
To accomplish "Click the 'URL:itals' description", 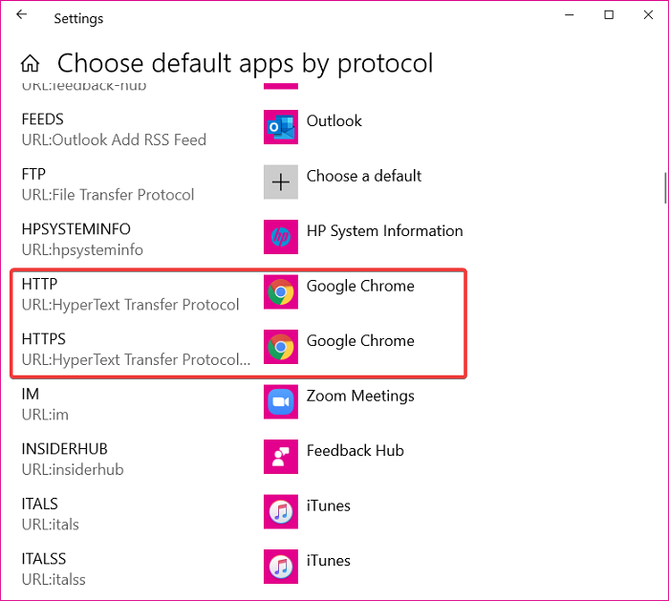I will point(51,525).
